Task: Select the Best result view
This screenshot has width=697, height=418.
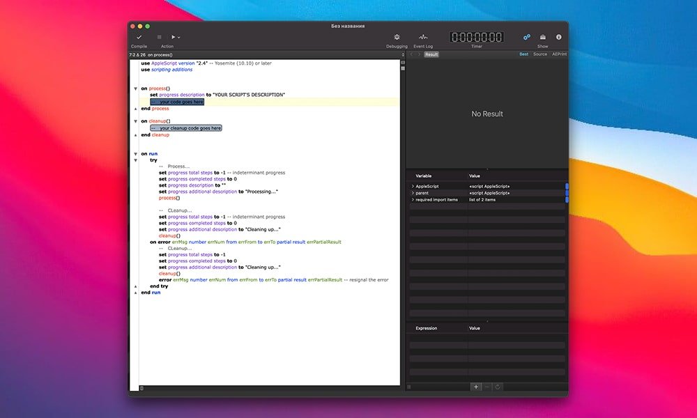Action: tap(523, 54)
